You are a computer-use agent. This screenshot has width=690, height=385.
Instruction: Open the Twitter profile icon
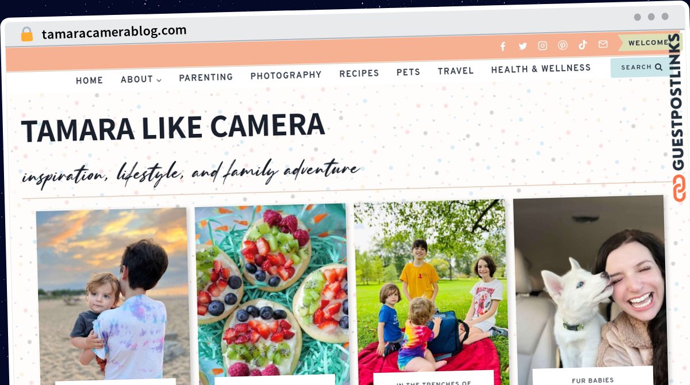[523, 46]
